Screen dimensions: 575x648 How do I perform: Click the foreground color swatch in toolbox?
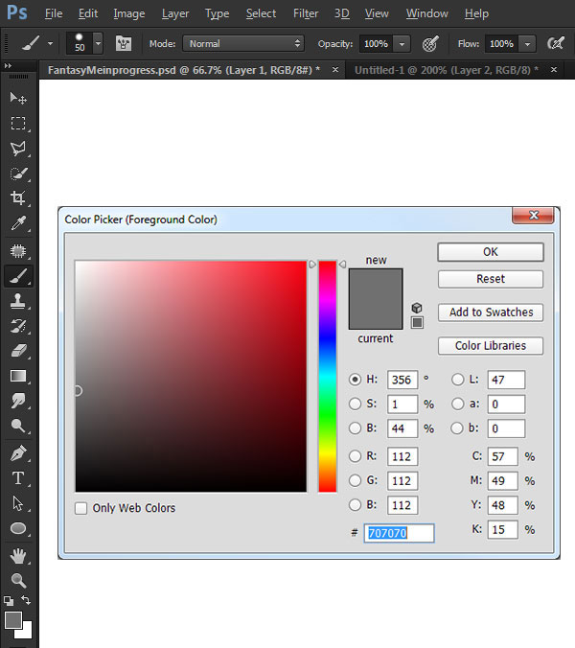pyautogui.click(x=13, y=620)
